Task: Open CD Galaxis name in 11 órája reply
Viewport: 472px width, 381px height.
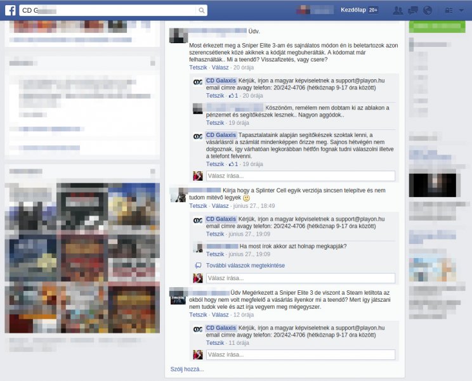Action: coord(221,328)
